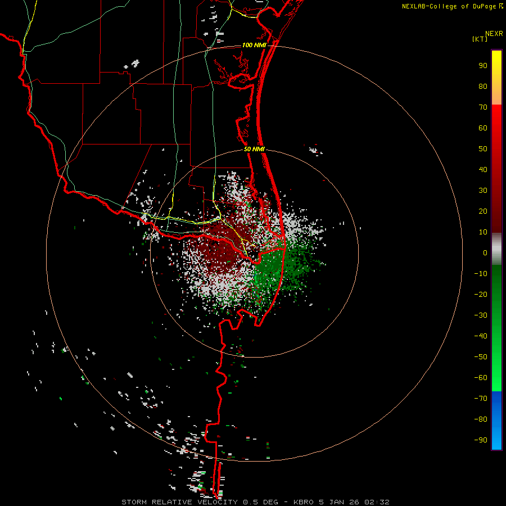The image size is (506, 506).
Task: Click the 30 value on the velocity scale
Action: click(x=483, y=191)
